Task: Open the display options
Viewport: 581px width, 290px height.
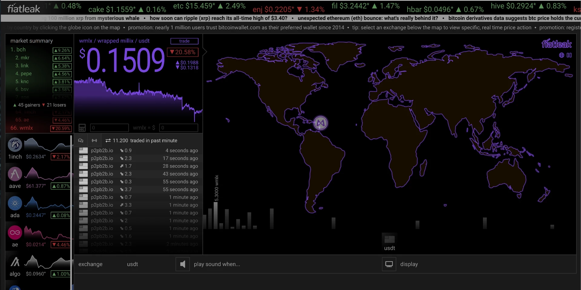Action: click(x=409, y=264)
